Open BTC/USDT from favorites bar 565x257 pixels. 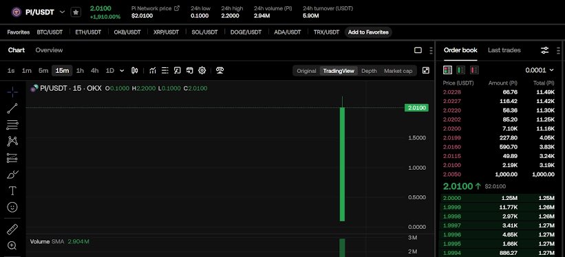50,32
